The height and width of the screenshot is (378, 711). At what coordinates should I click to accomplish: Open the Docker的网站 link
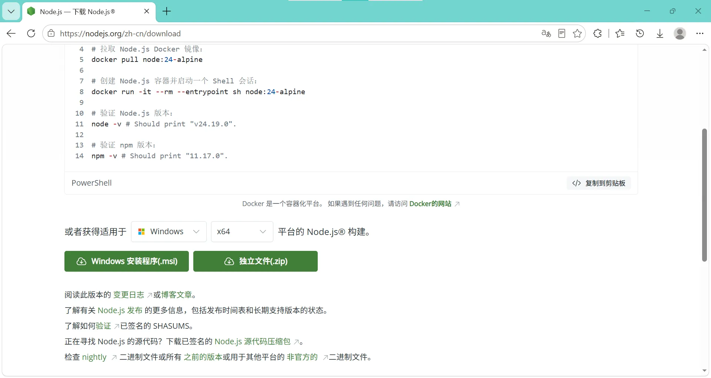click(430, 204)
